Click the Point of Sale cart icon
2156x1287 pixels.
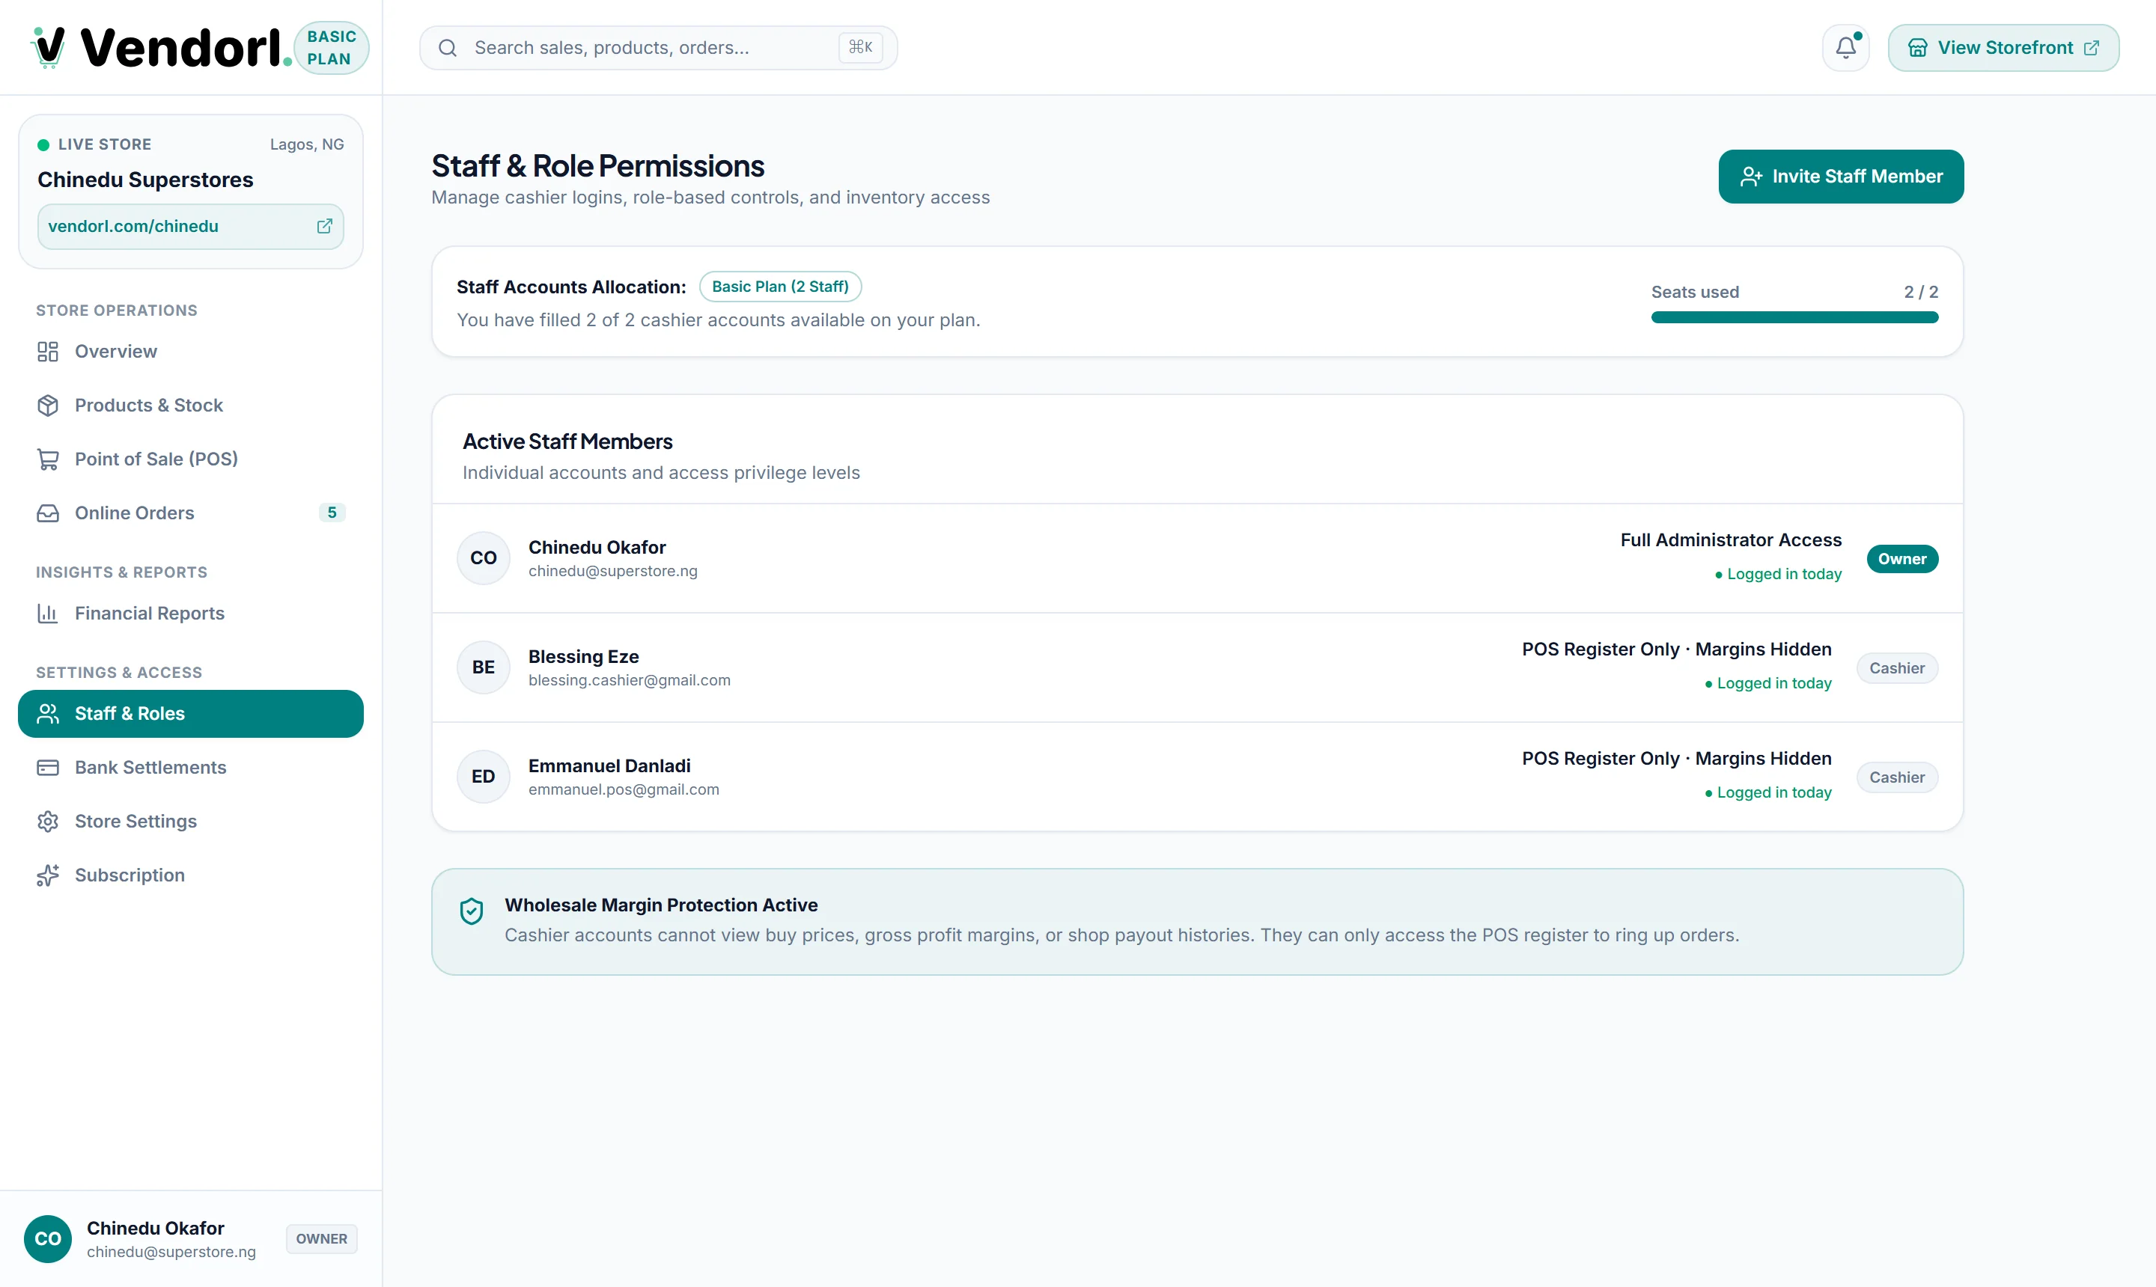point(48,459)
